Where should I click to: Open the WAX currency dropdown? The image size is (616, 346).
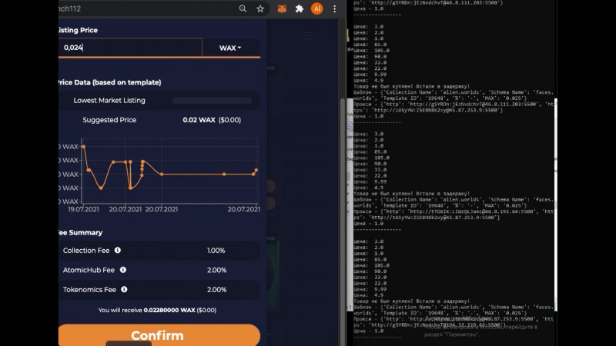(x=230, y=48)
